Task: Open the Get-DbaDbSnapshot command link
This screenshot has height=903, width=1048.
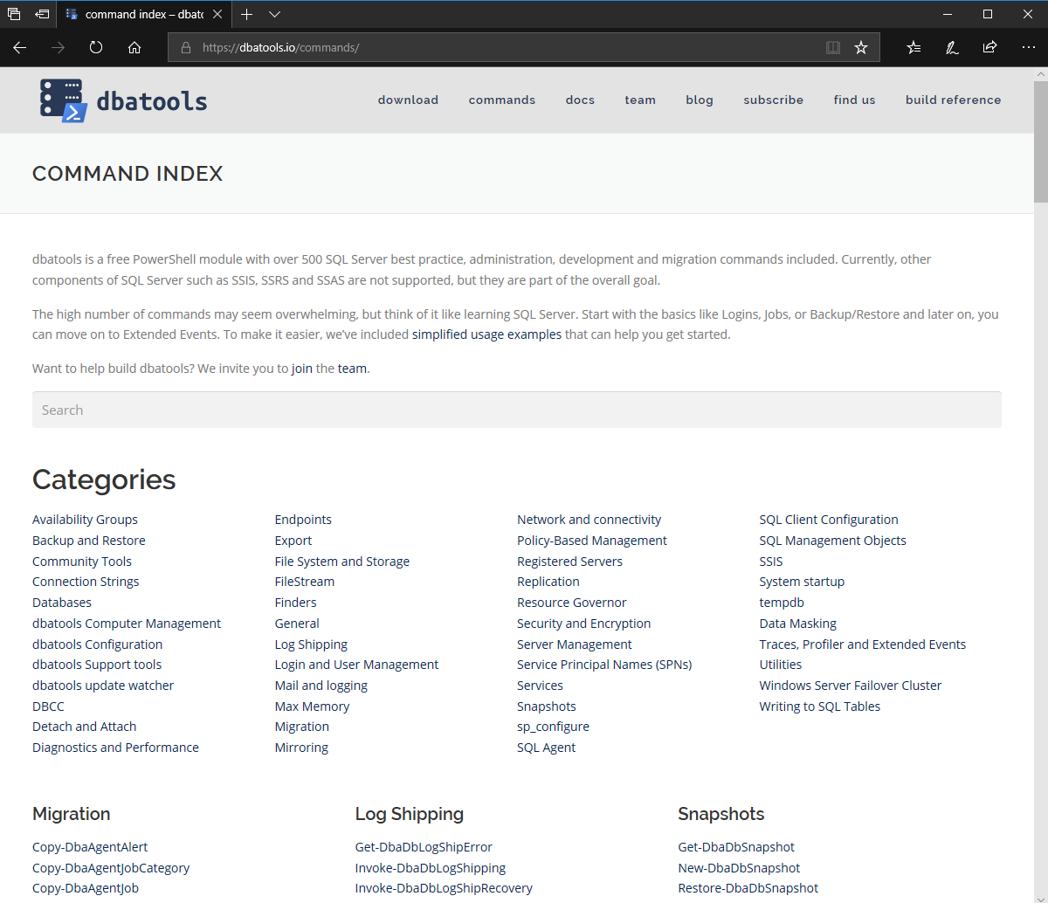Action: click(735, 846)
